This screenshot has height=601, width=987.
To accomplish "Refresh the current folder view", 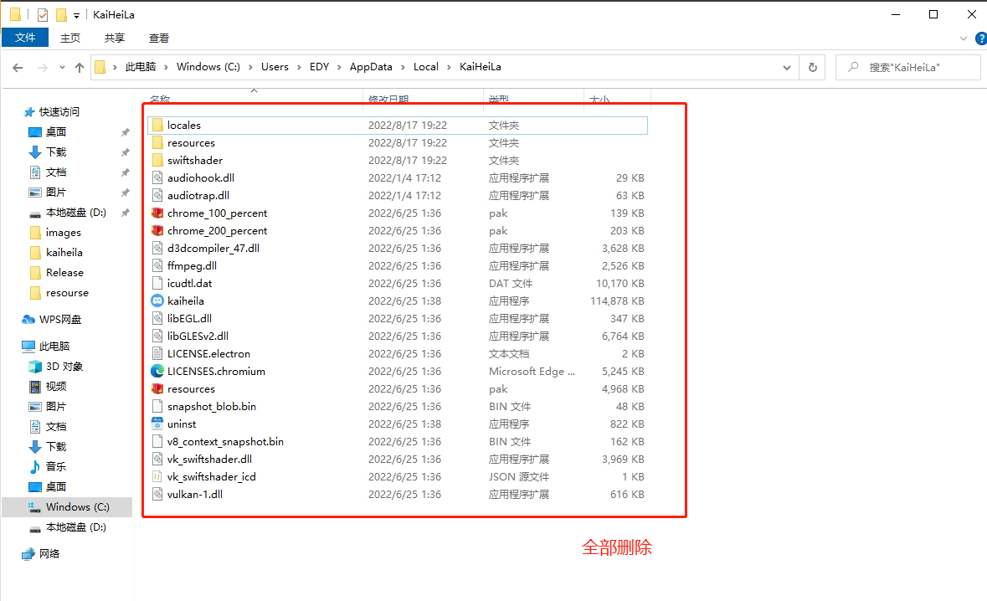I will (x=813, y=67).
